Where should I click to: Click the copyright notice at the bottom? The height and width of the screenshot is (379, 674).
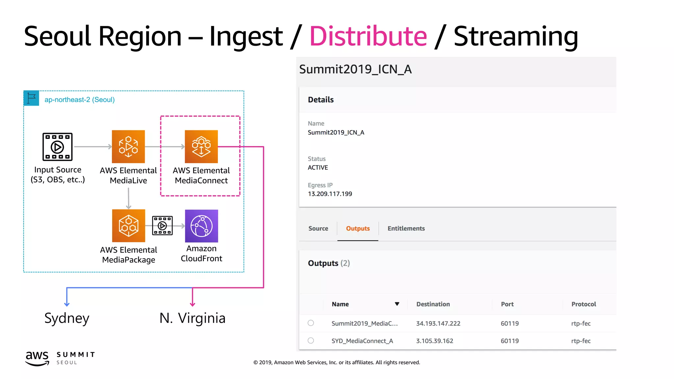(x=337, y=362)
